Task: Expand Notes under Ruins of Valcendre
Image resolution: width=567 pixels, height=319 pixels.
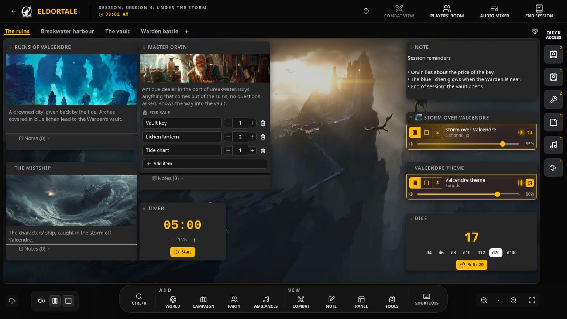Action: pos(35,138)
